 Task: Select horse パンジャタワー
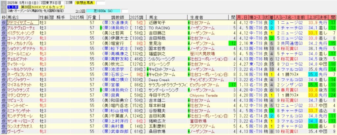pyautogui.click(x=18, y=80)
